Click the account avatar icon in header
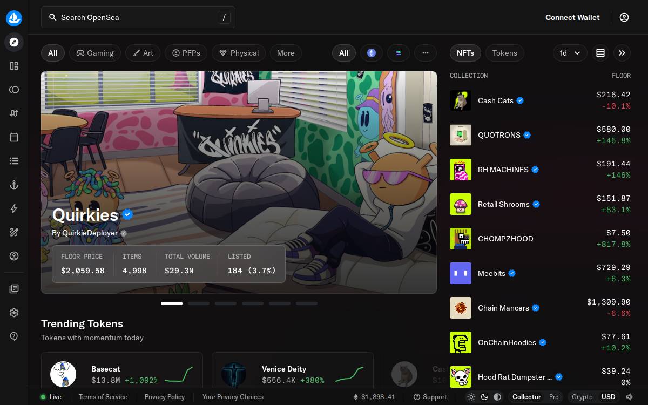 point(624,17)
